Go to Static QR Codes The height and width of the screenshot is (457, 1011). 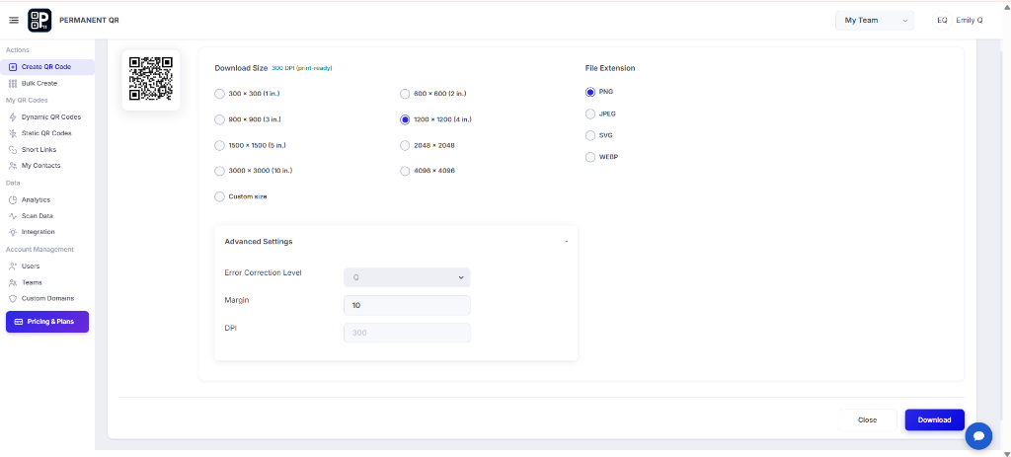(x=47, y=133)
